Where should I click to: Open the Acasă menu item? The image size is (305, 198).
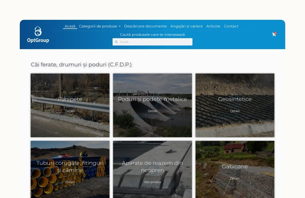pos(70,26)
